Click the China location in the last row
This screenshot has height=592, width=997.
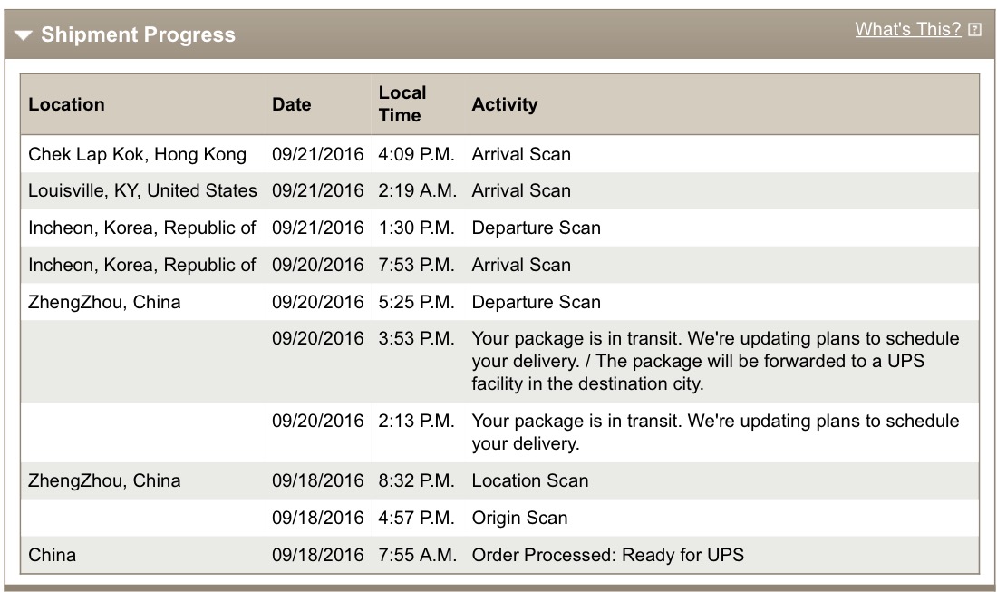pyautogui.click(x=52, y=555)
